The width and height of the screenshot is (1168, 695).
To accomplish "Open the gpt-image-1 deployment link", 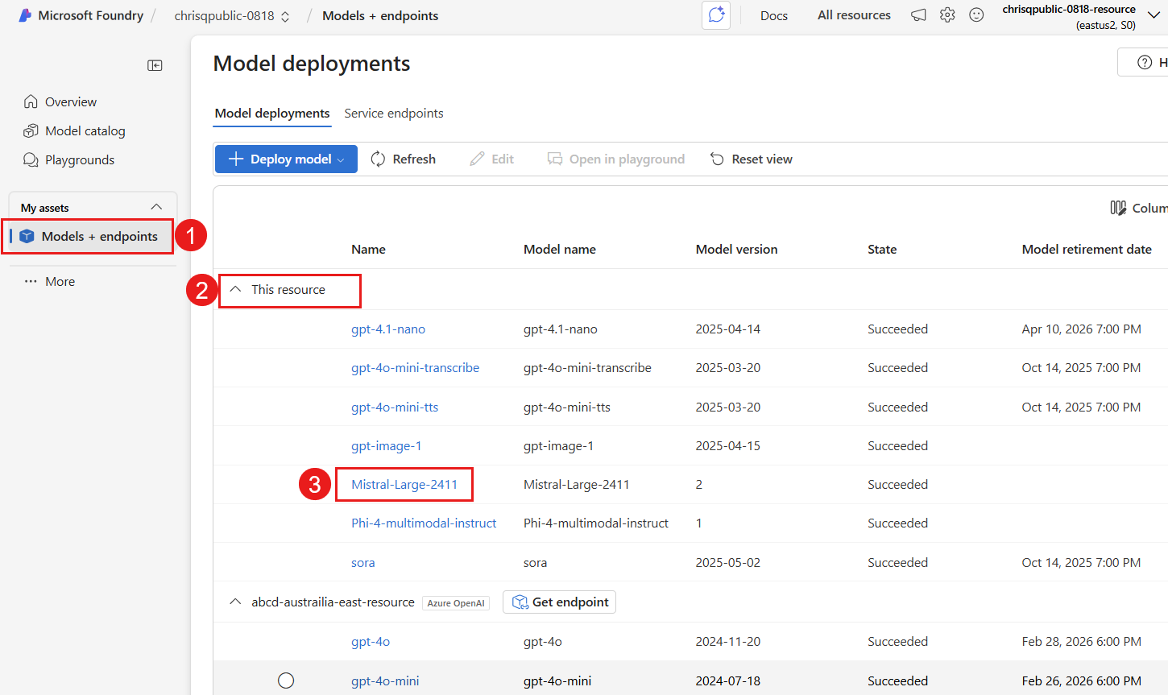I will [x=386, y=445].
